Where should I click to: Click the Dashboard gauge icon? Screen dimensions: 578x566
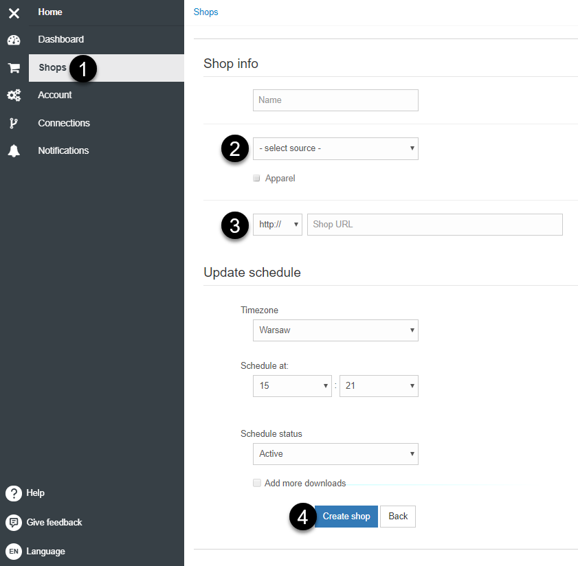(x=14, y=40)
